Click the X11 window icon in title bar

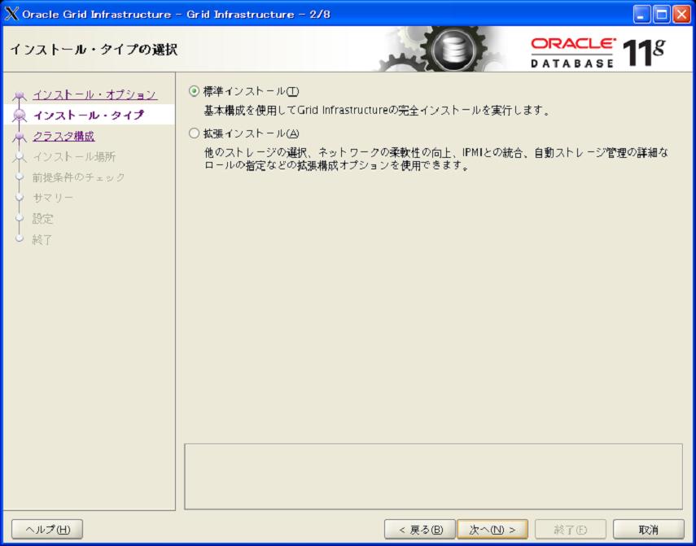point(11,14)
